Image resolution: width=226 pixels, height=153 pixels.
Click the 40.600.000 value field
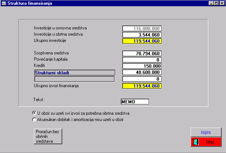pos(142,72)
